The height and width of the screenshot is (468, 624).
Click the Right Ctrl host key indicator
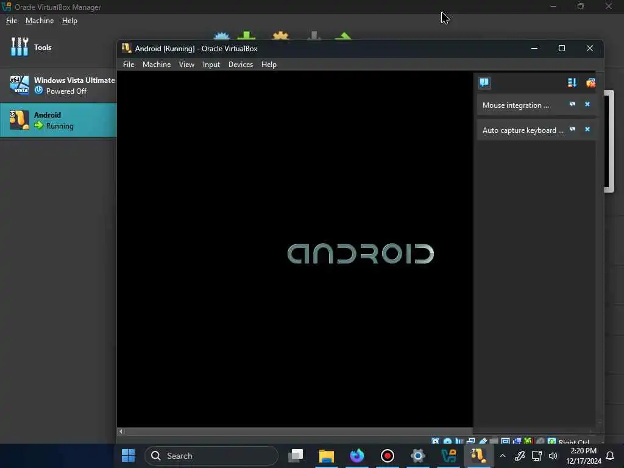click(573, 441)
